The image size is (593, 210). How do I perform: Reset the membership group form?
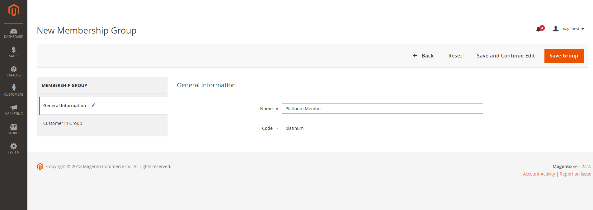(455, 56)
